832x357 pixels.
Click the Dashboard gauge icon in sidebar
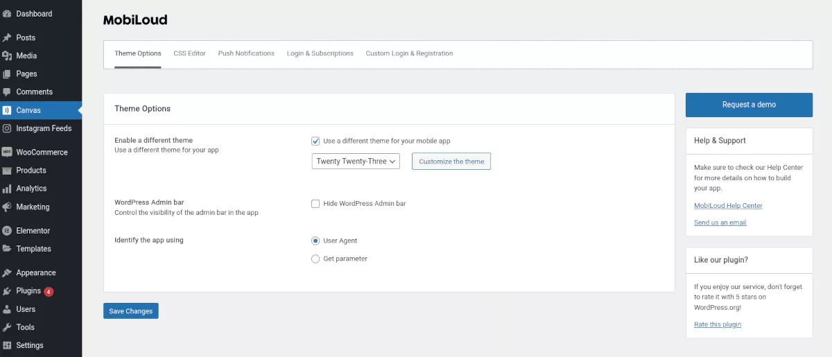click(7, 14)
